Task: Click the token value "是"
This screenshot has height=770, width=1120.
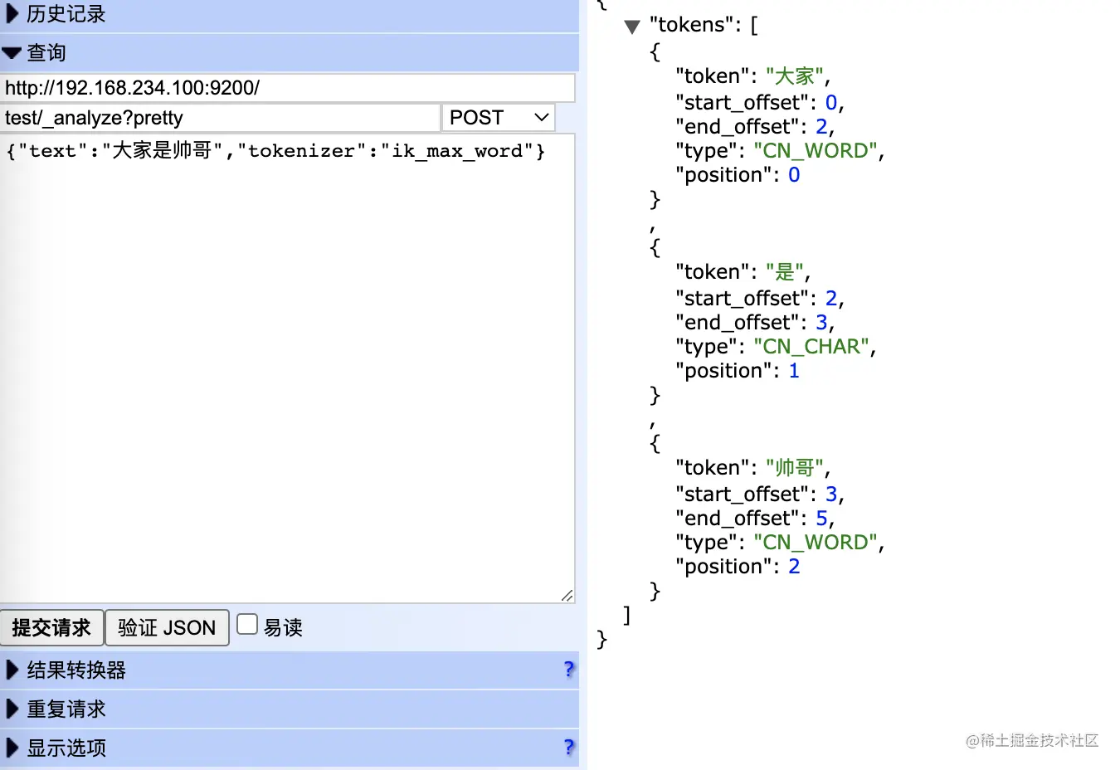Action: click(784, 272)
